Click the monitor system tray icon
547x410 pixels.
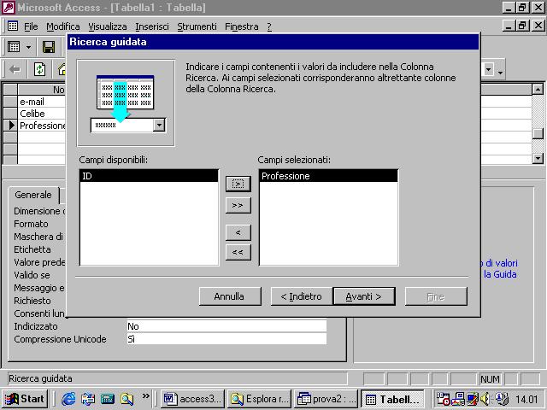click(x=473, y=399)
